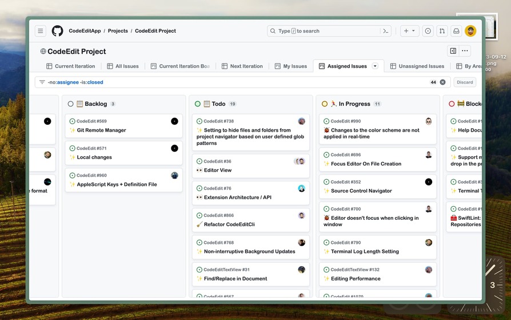The height and width of the screenshot is (320, 511).
Task: Switch to the My Issues tab
Action: [291, 66]
